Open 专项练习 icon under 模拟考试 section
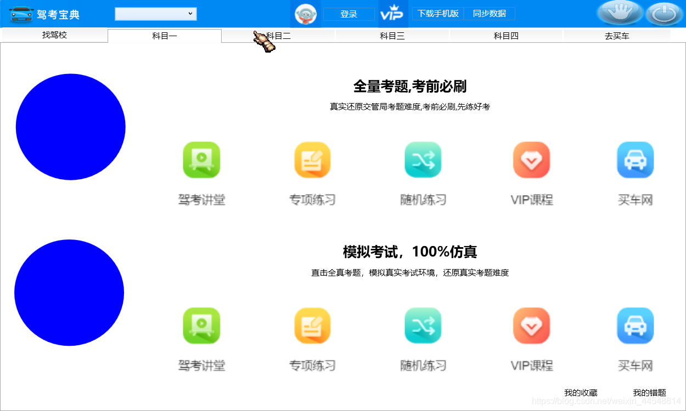This screenshot has width=686, height=411. 312,326
